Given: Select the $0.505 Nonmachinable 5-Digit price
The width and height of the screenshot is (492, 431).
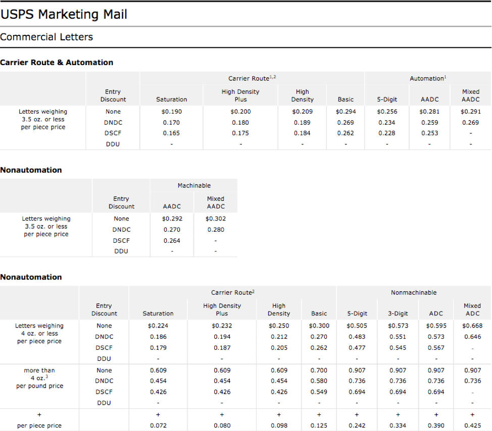Looking at the screenshot, I should 357,326.
